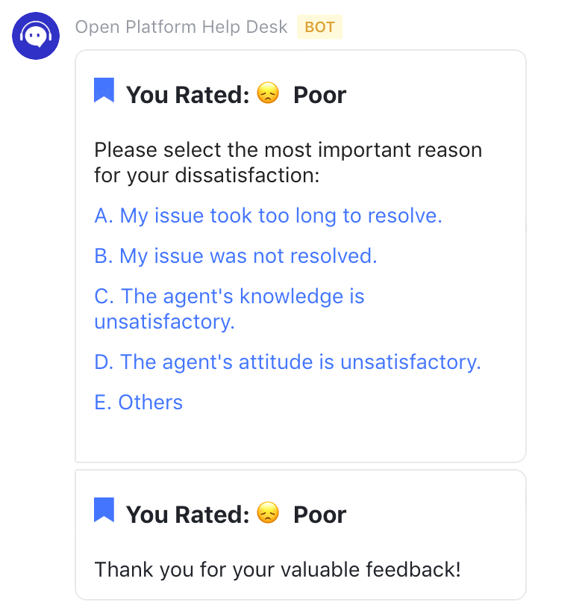Click the "for your dissatisfaction:" line
Viewport: 588px width, 608px height.
click(207, 176)
